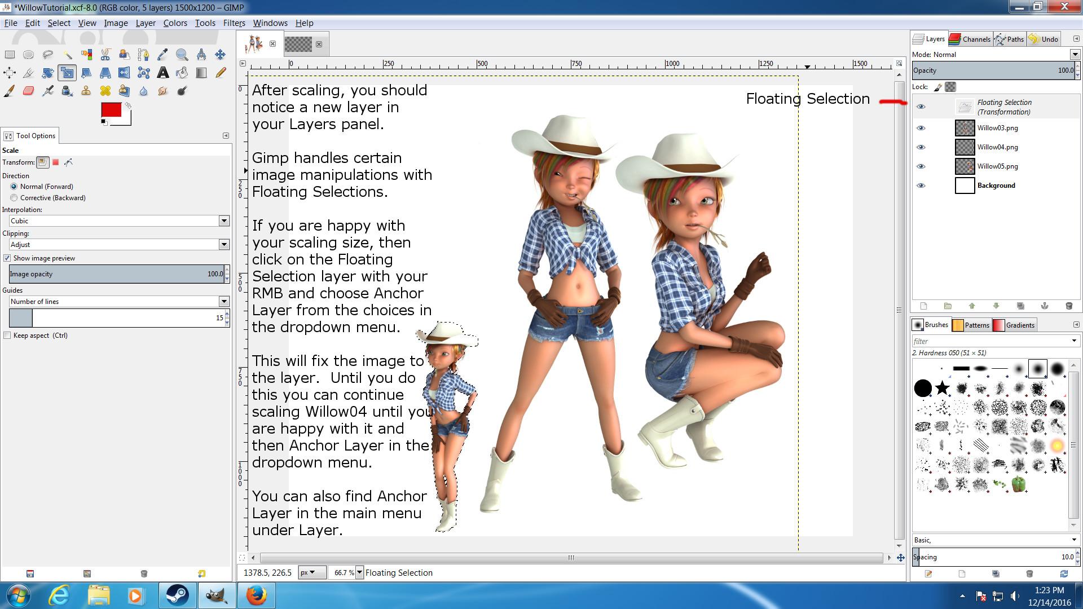The width and height of the screenshot is (1083, 609).
Task: Open the Filters menu
Action: [x=234, y=23]
